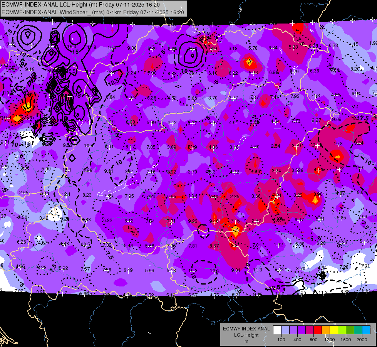Click the 0.528 wind shear value

tap(297, 170)
